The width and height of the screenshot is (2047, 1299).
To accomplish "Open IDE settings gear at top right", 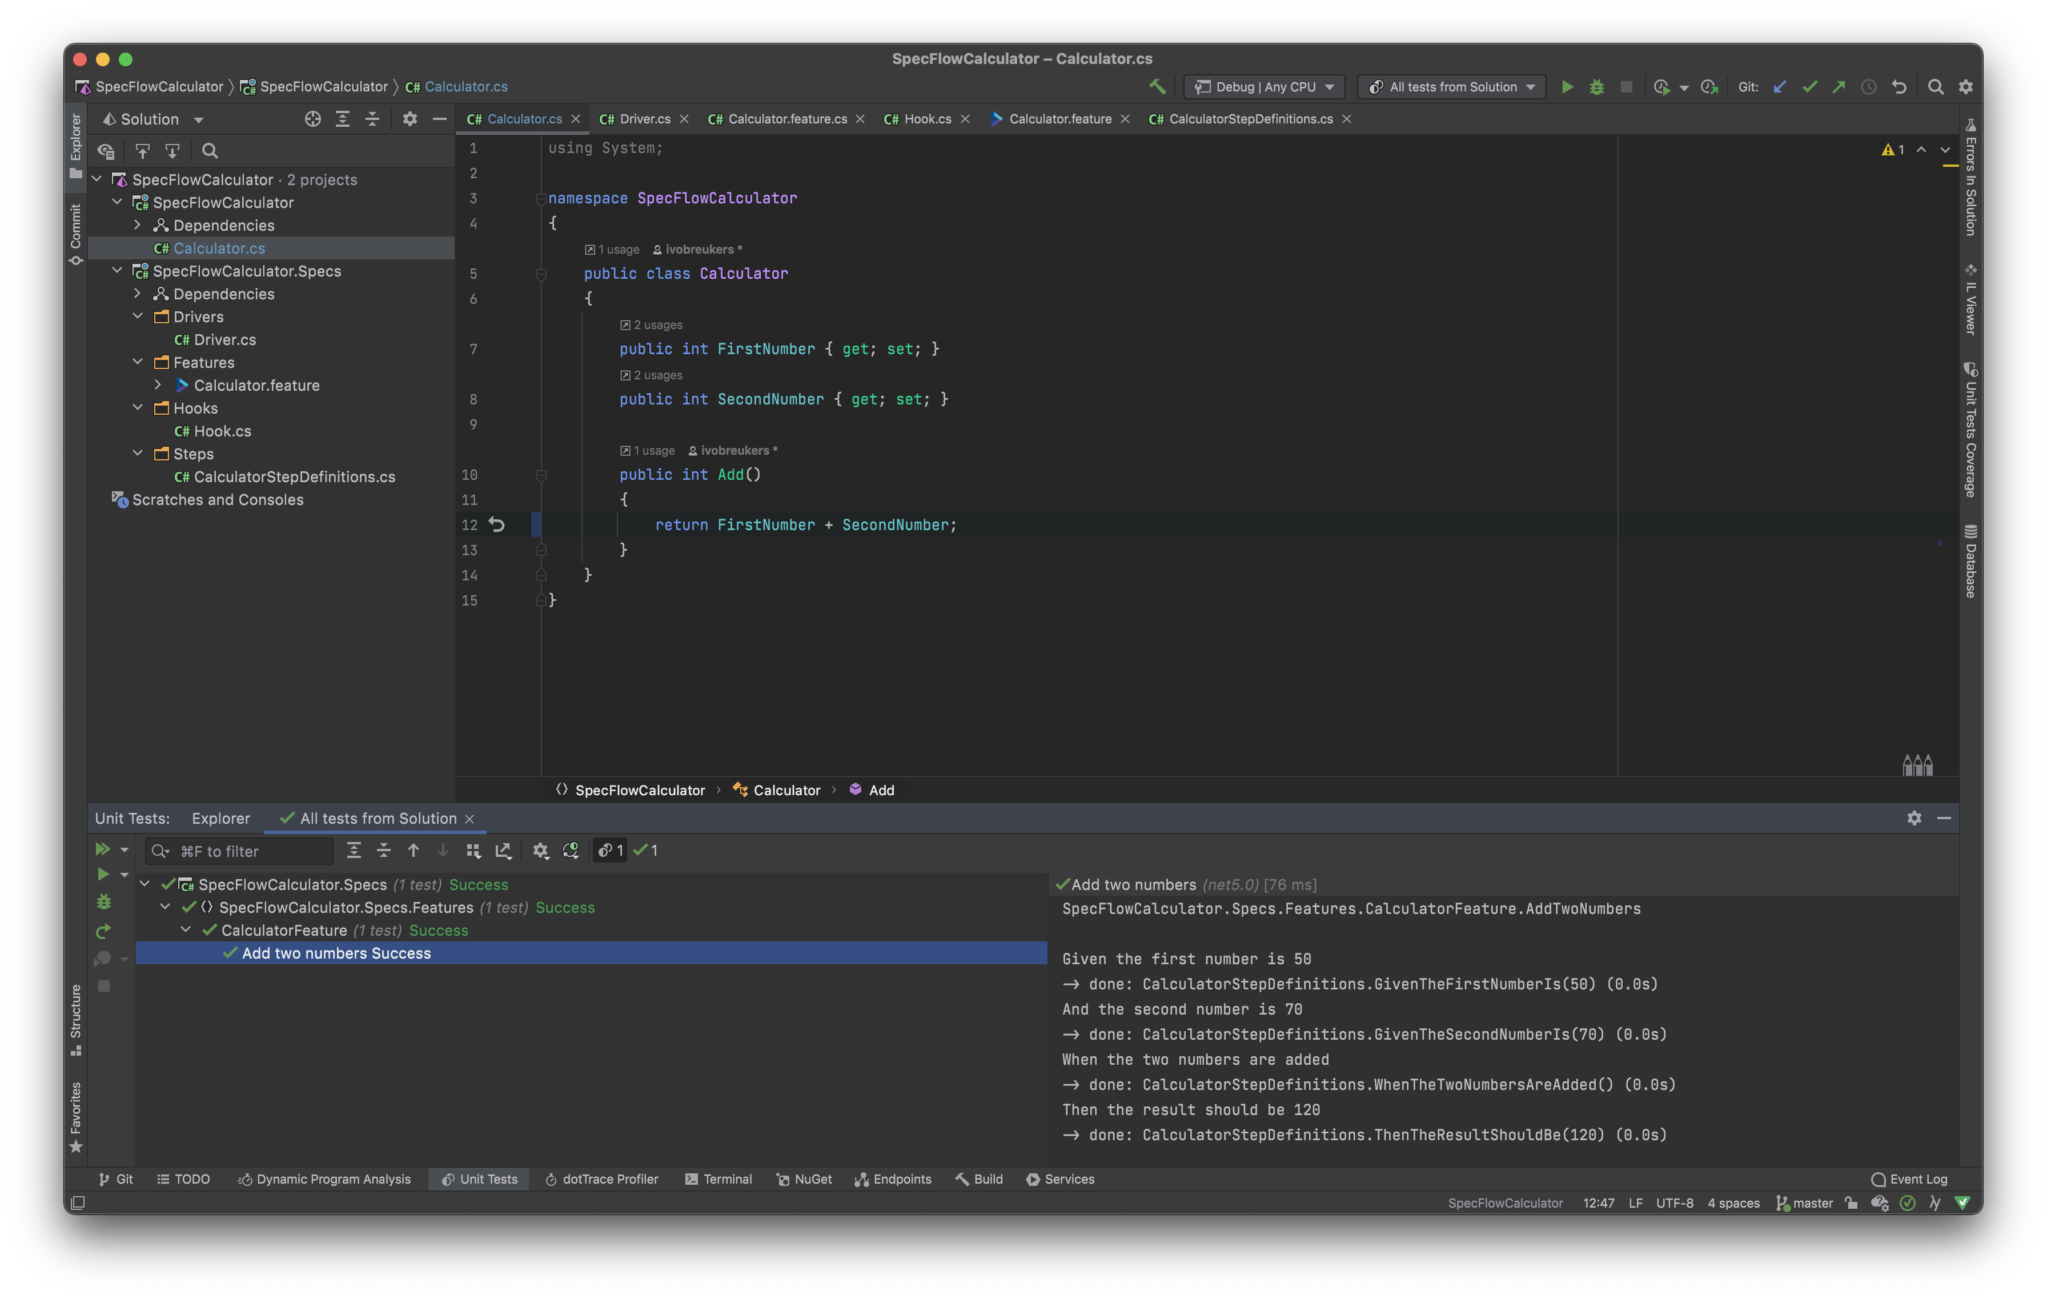I will (x=1965, y=87).
